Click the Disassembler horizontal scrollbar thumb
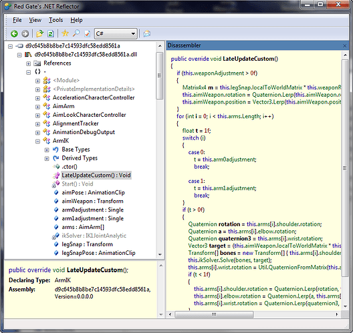Viewport: 353px width, 333px height. tap(214, 314)
